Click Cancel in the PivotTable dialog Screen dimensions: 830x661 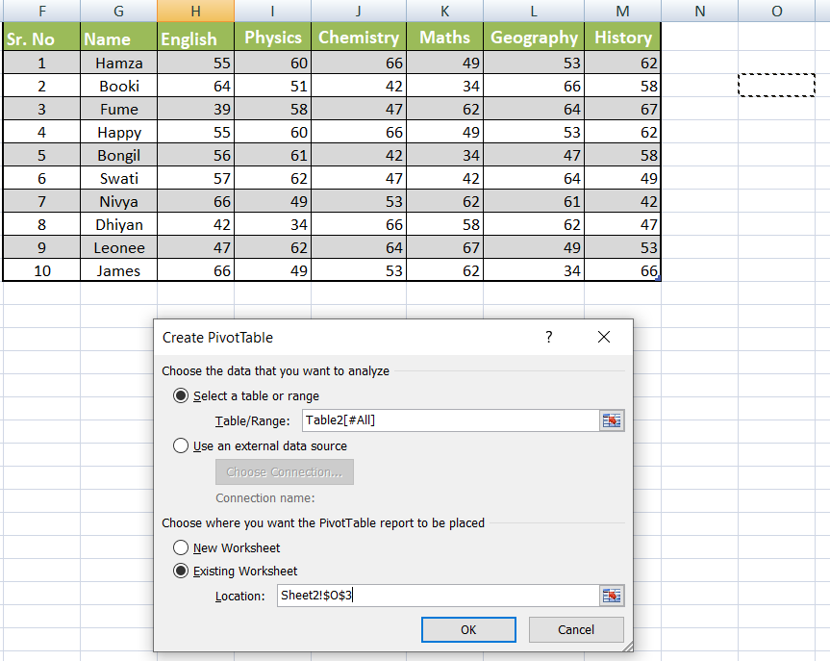(x=576, y=629)
